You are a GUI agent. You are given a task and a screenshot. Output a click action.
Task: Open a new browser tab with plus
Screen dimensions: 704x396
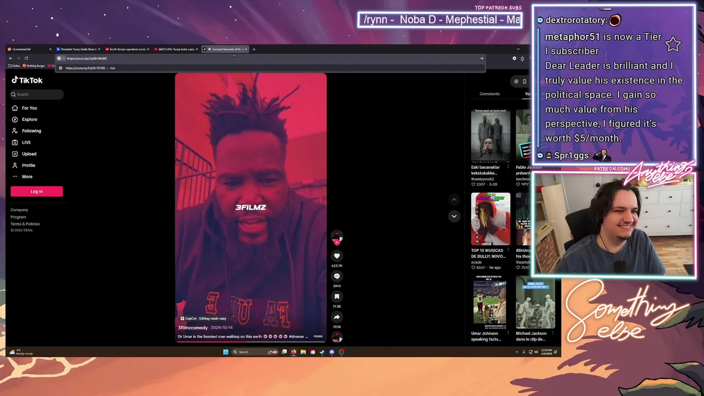[254, 49]
